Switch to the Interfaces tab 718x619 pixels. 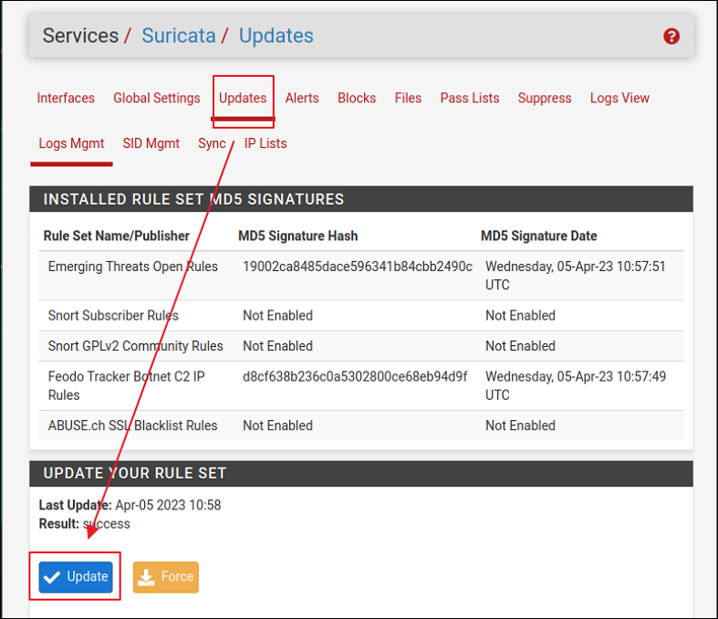click(66, 98)
